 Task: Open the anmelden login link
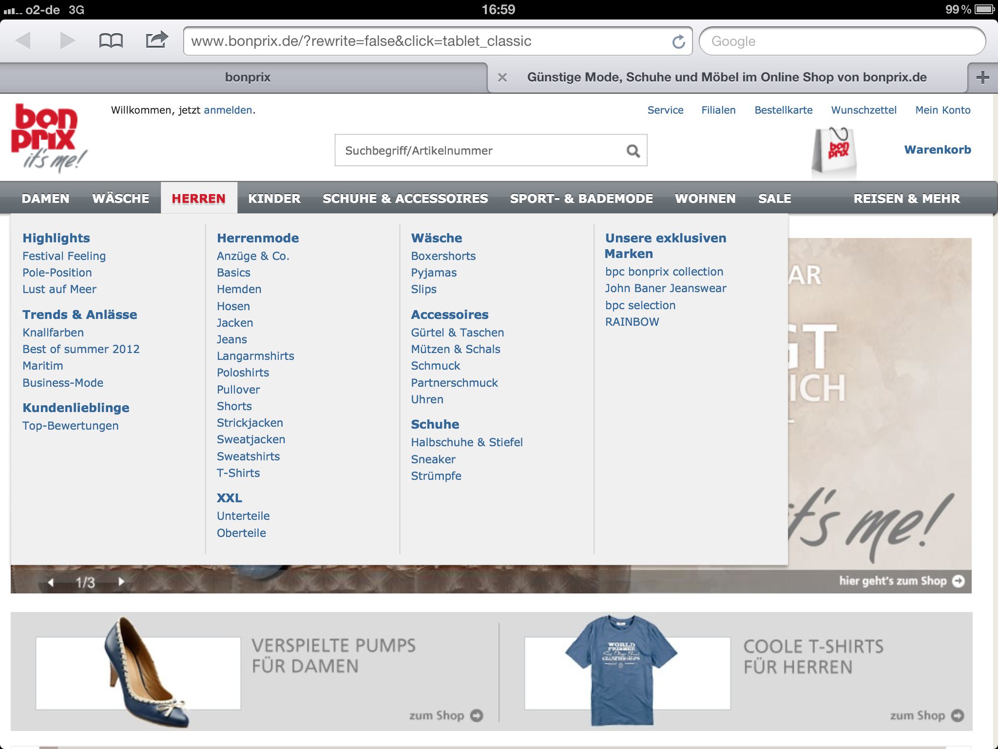[228, 110]
